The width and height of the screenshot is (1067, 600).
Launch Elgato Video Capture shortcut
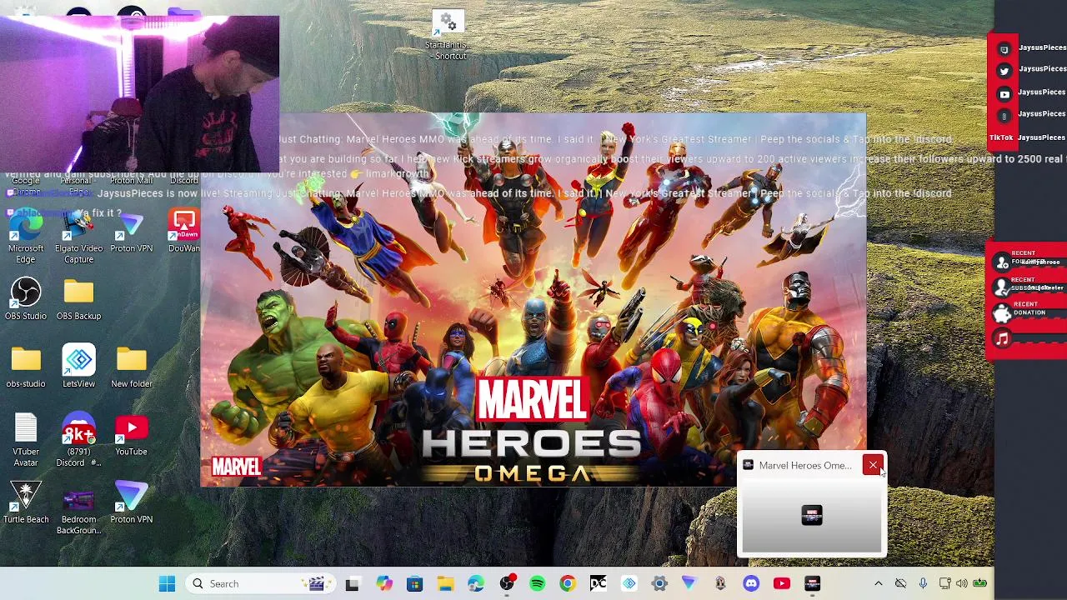(78, 237)
